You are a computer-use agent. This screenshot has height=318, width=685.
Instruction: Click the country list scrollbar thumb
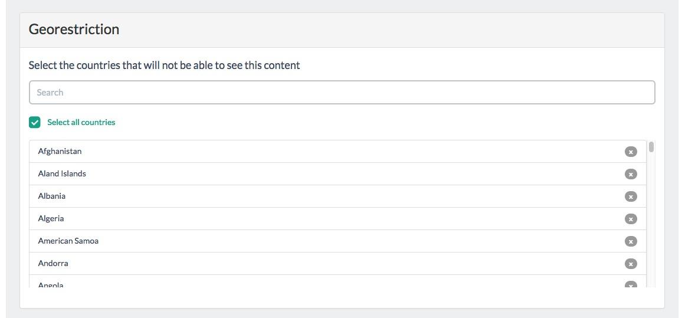point(651,147)
